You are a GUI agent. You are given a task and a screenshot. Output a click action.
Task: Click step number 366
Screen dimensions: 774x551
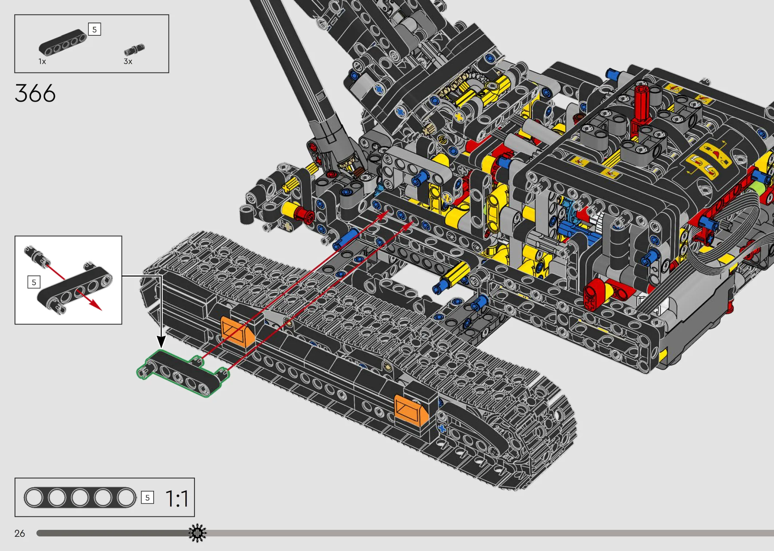(35, 93)
